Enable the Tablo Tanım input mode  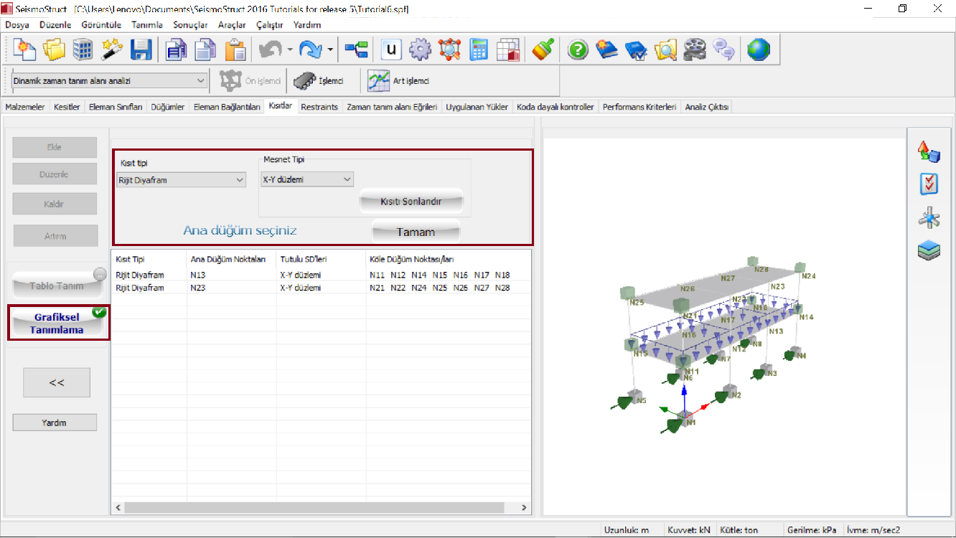[57, 285]
